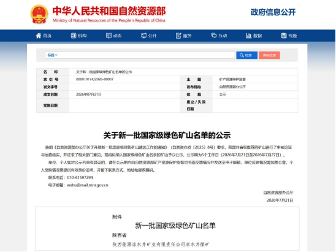This screenshot has width=336, height=252.
Task: Click the orange advanced search button
Action: tap(269, 55)
